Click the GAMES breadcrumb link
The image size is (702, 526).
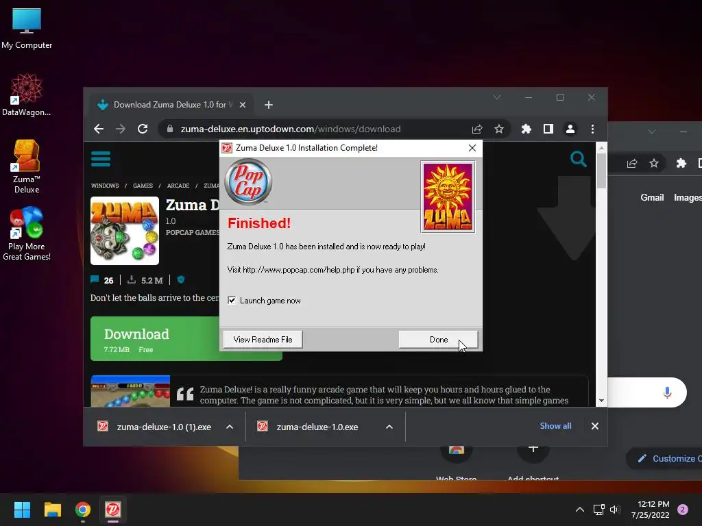click(143, 186)
